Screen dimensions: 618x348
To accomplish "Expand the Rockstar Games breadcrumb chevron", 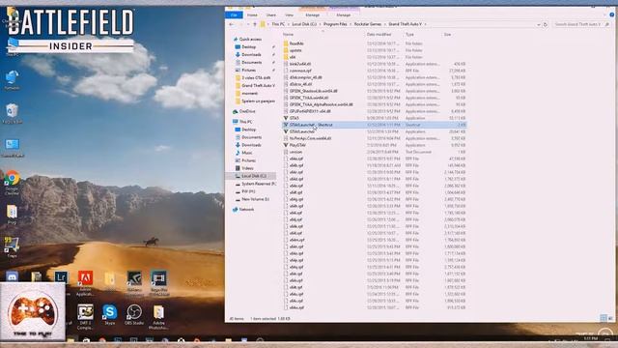I will coord(385,24).
